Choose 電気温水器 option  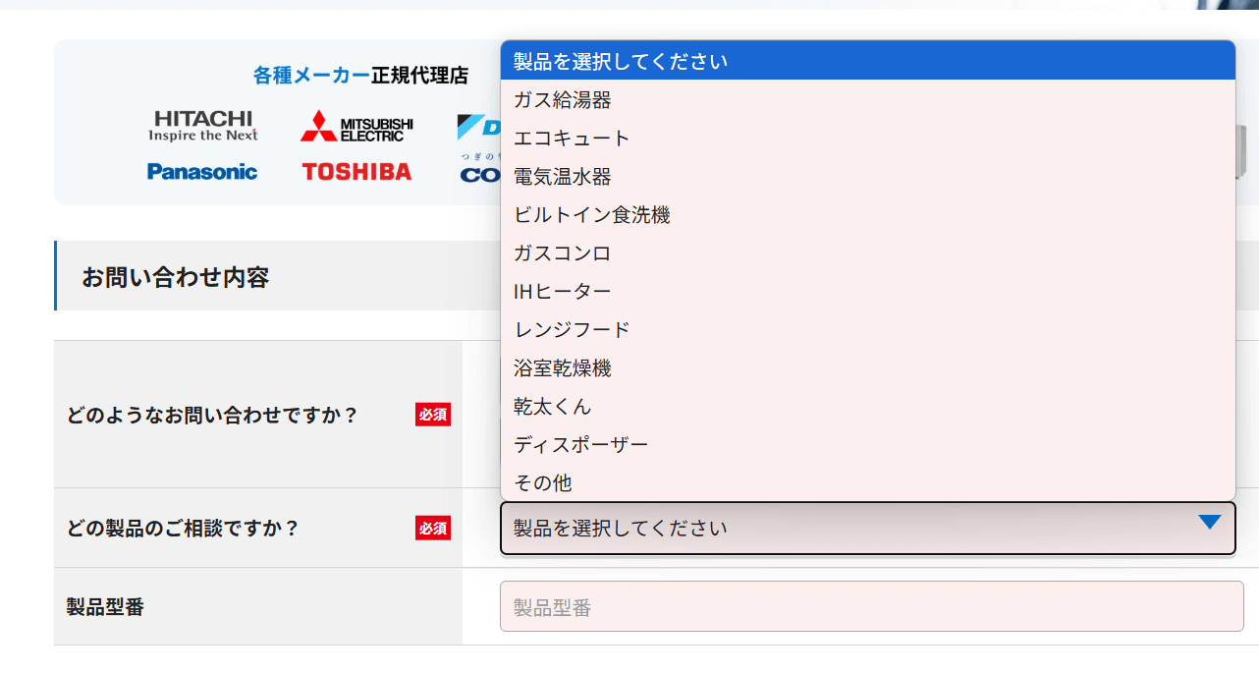[562, 177]
